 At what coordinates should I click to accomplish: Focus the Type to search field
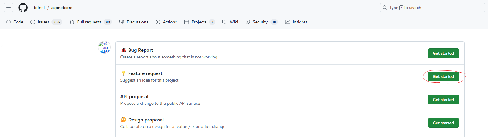pyautogui.click(x=432, y=8)
